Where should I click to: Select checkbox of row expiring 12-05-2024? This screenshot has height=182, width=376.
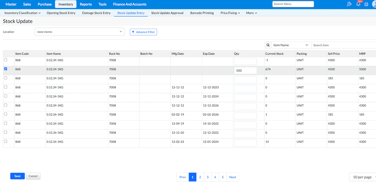[x=6, y=141]
